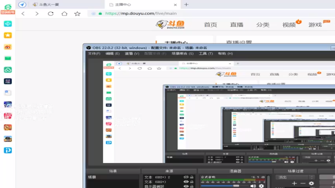Open the yellow star favorites sidebar icon
The image size is (335, 188).
8,35
